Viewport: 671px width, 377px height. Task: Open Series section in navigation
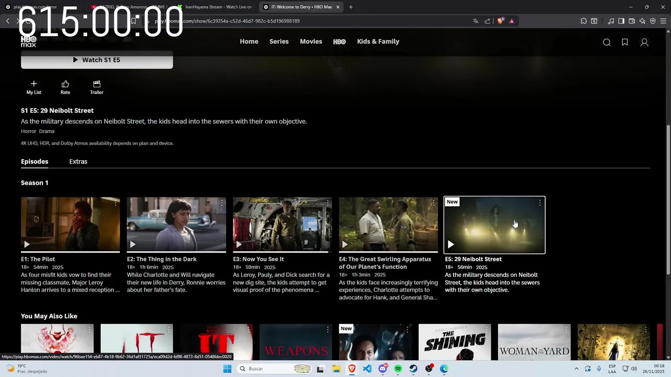click(279, 41)
